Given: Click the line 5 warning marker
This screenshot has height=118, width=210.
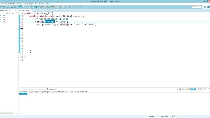Looking at the screenshot, I should click(20, 25).
